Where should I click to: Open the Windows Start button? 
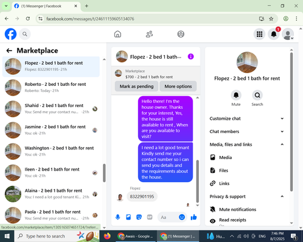click(7, 236)
